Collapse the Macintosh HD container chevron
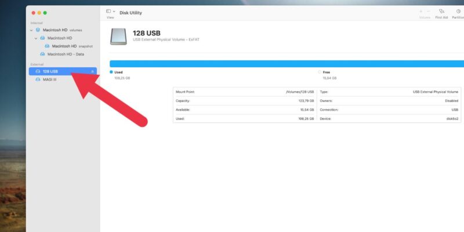This screenshot has height=232, width=464. pos(36,38)
